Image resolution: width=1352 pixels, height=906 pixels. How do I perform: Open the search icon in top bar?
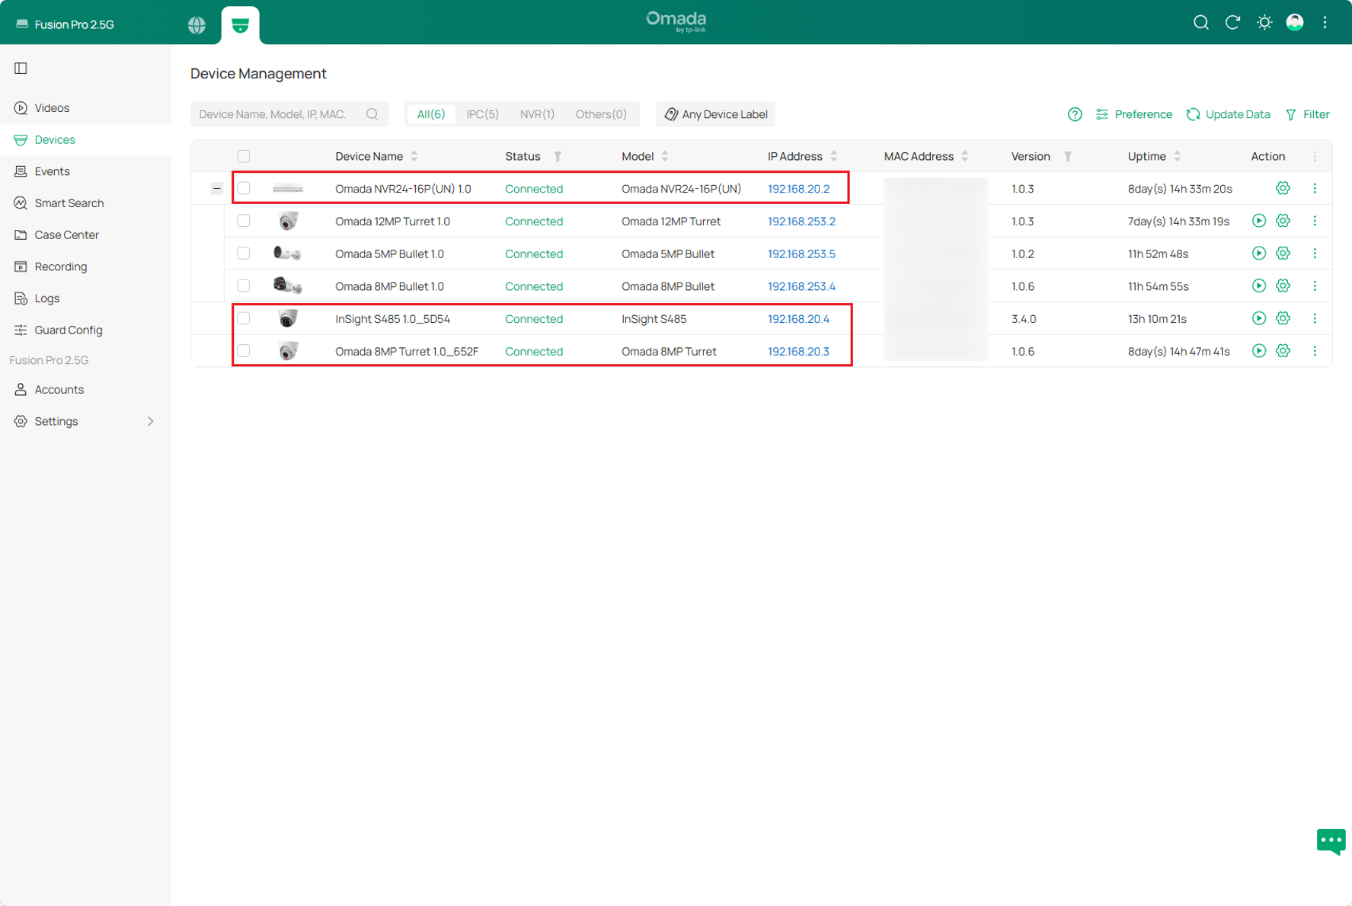coord(1200,23)
